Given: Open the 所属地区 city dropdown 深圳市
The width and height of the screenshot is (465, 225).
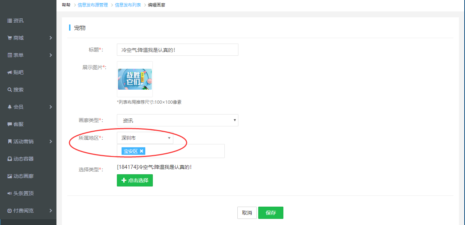Looking at the screenshot, I should pos(145,138).
